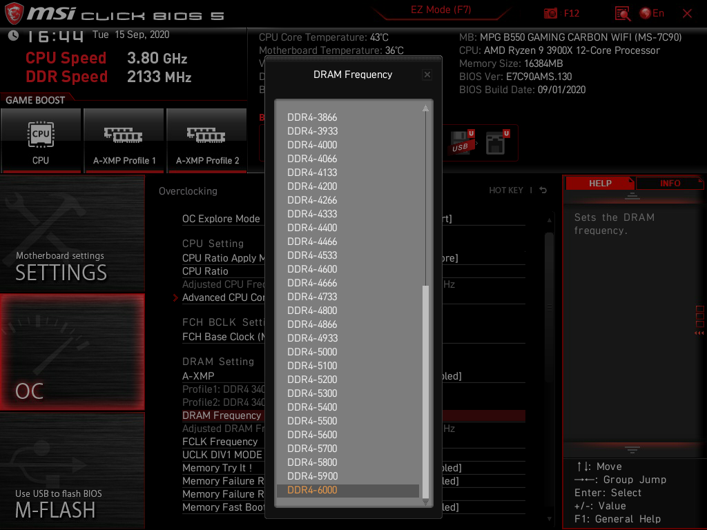Take a screenshot with the F12 camera icon
Viewport: 707px width, 530px height.
click(550, 13)
